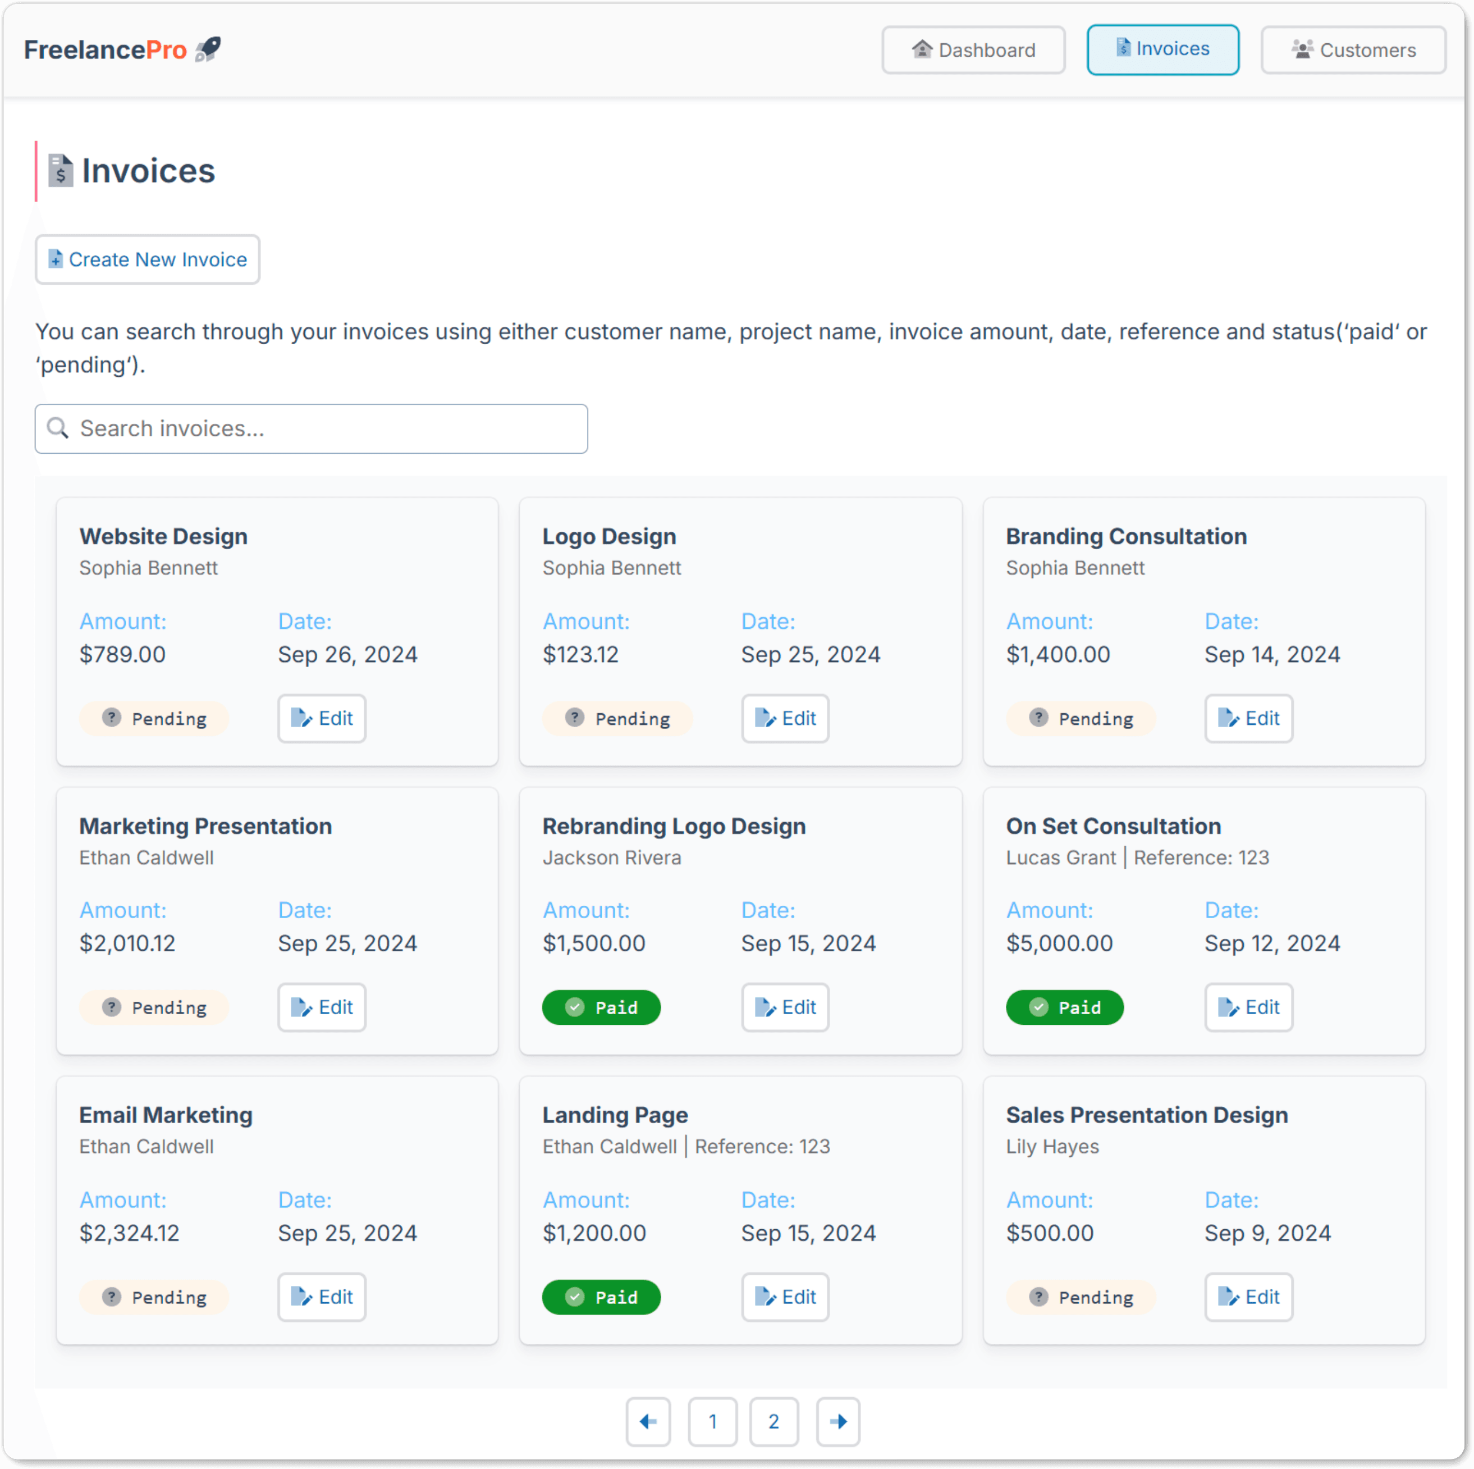Edit the Email Marketing invoice
The image size is (1474, 1469).
pos(321,1297)
